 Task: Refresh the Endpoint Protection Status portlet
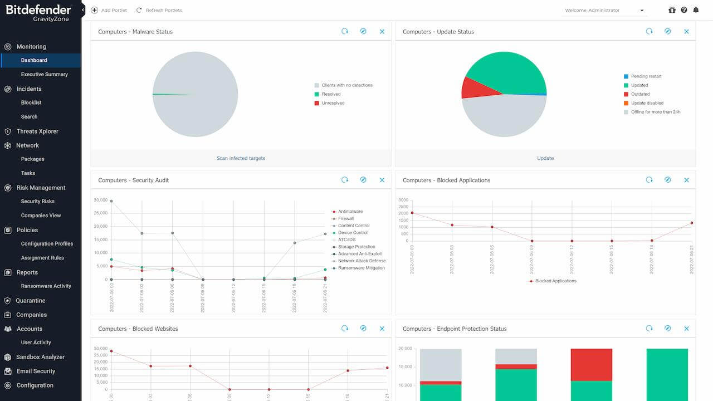point(649,329)
